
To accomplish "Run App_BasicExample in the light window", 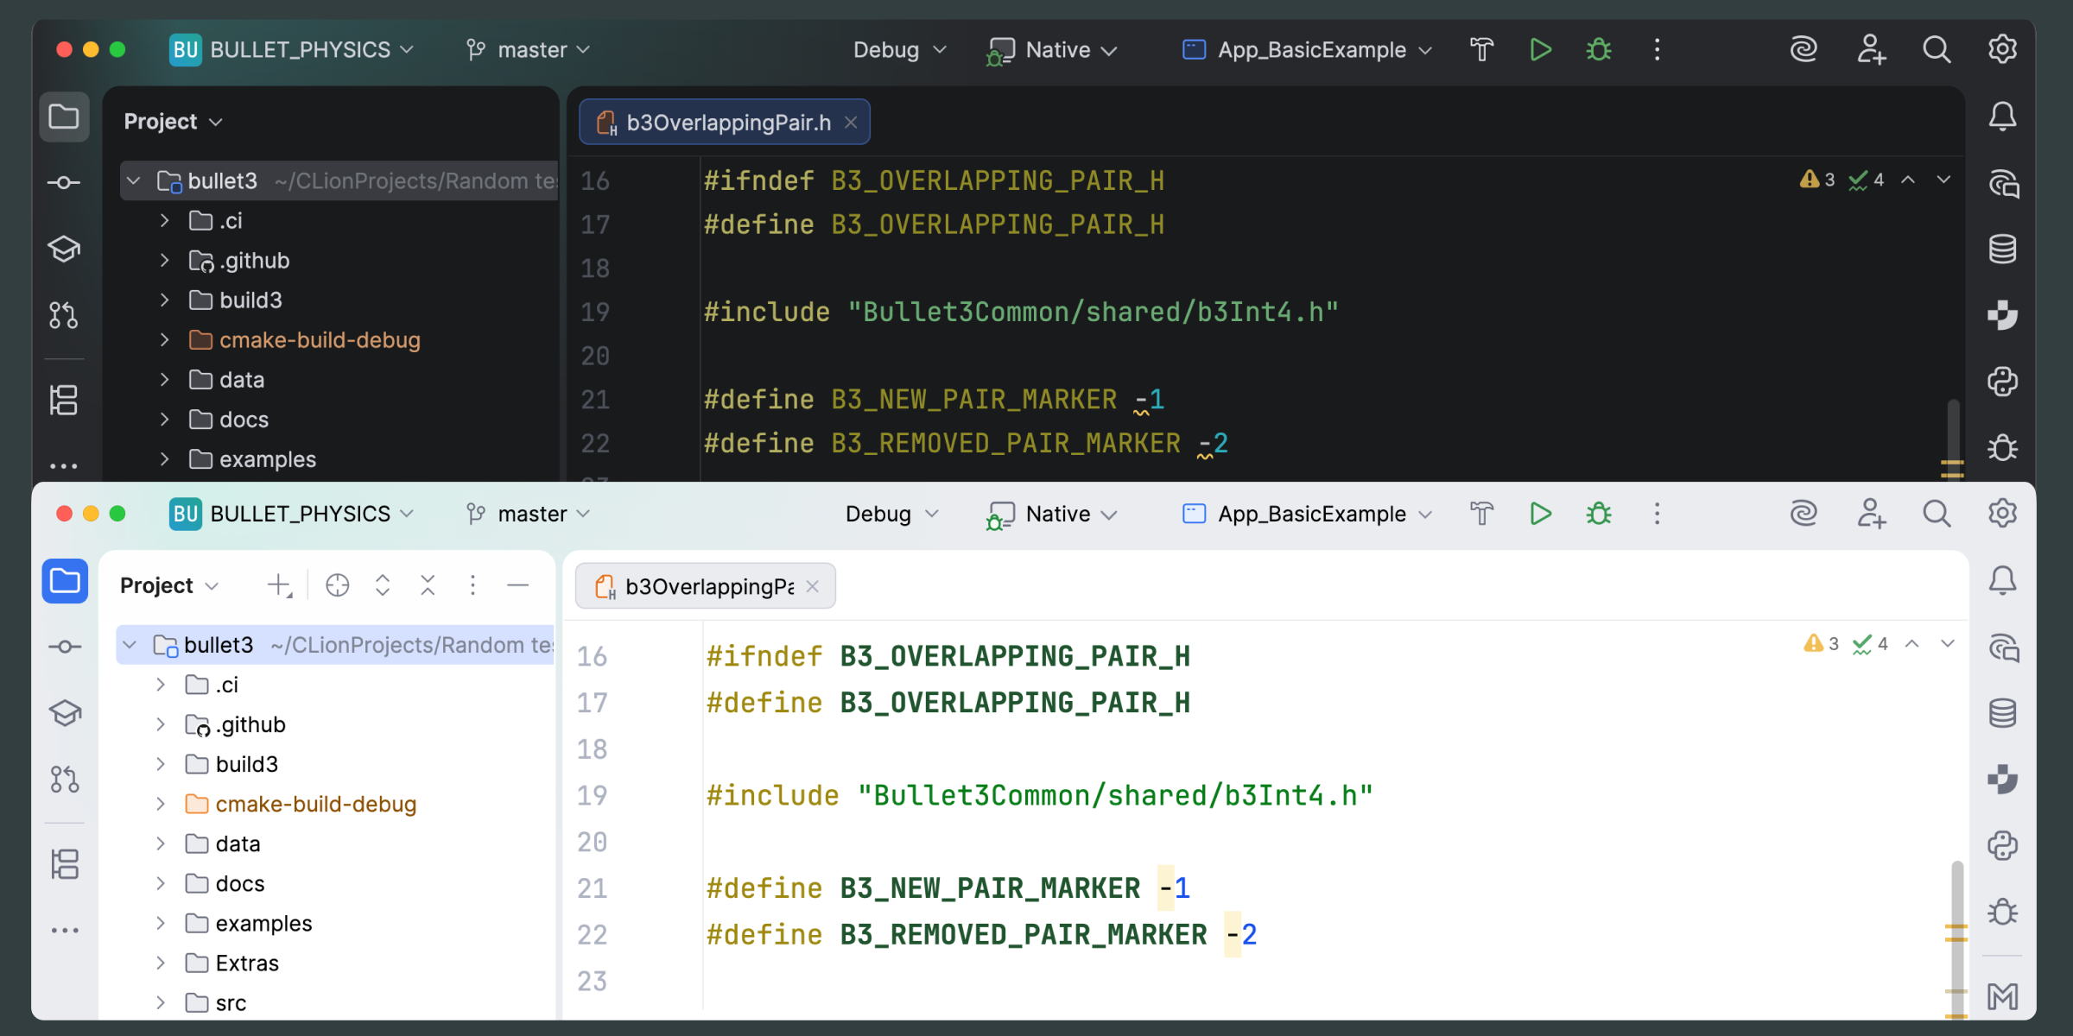I will 1539,514.
